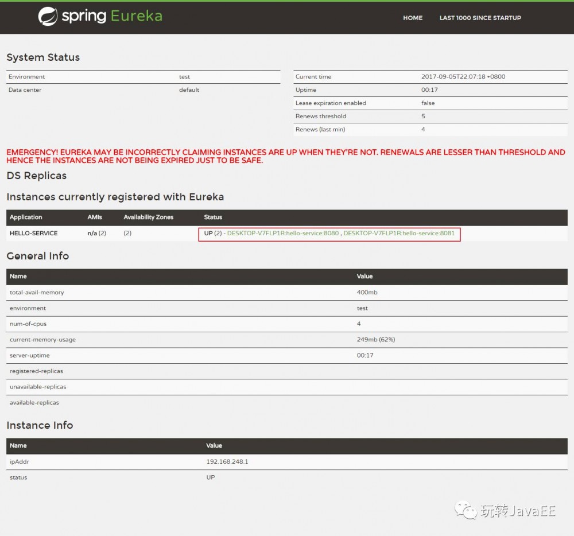Click the Instance Info status value UP
The height and width of the screenshot is (536, 574).
click(x=211, y=477)
